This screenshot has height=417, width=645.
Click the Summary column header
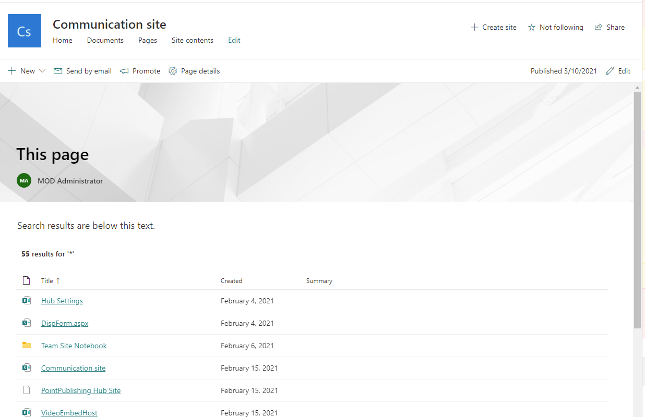[319, 280]
